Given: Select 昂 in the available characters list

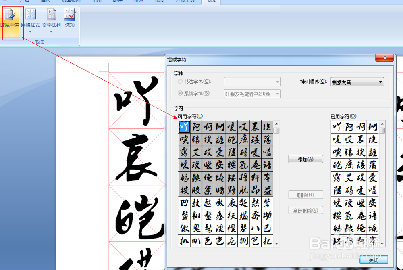Looking at the screenshot, I should [255, 190].
